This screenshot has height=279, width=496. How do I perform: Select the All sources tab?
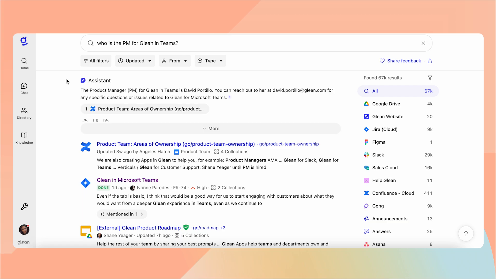coord(398,91)
